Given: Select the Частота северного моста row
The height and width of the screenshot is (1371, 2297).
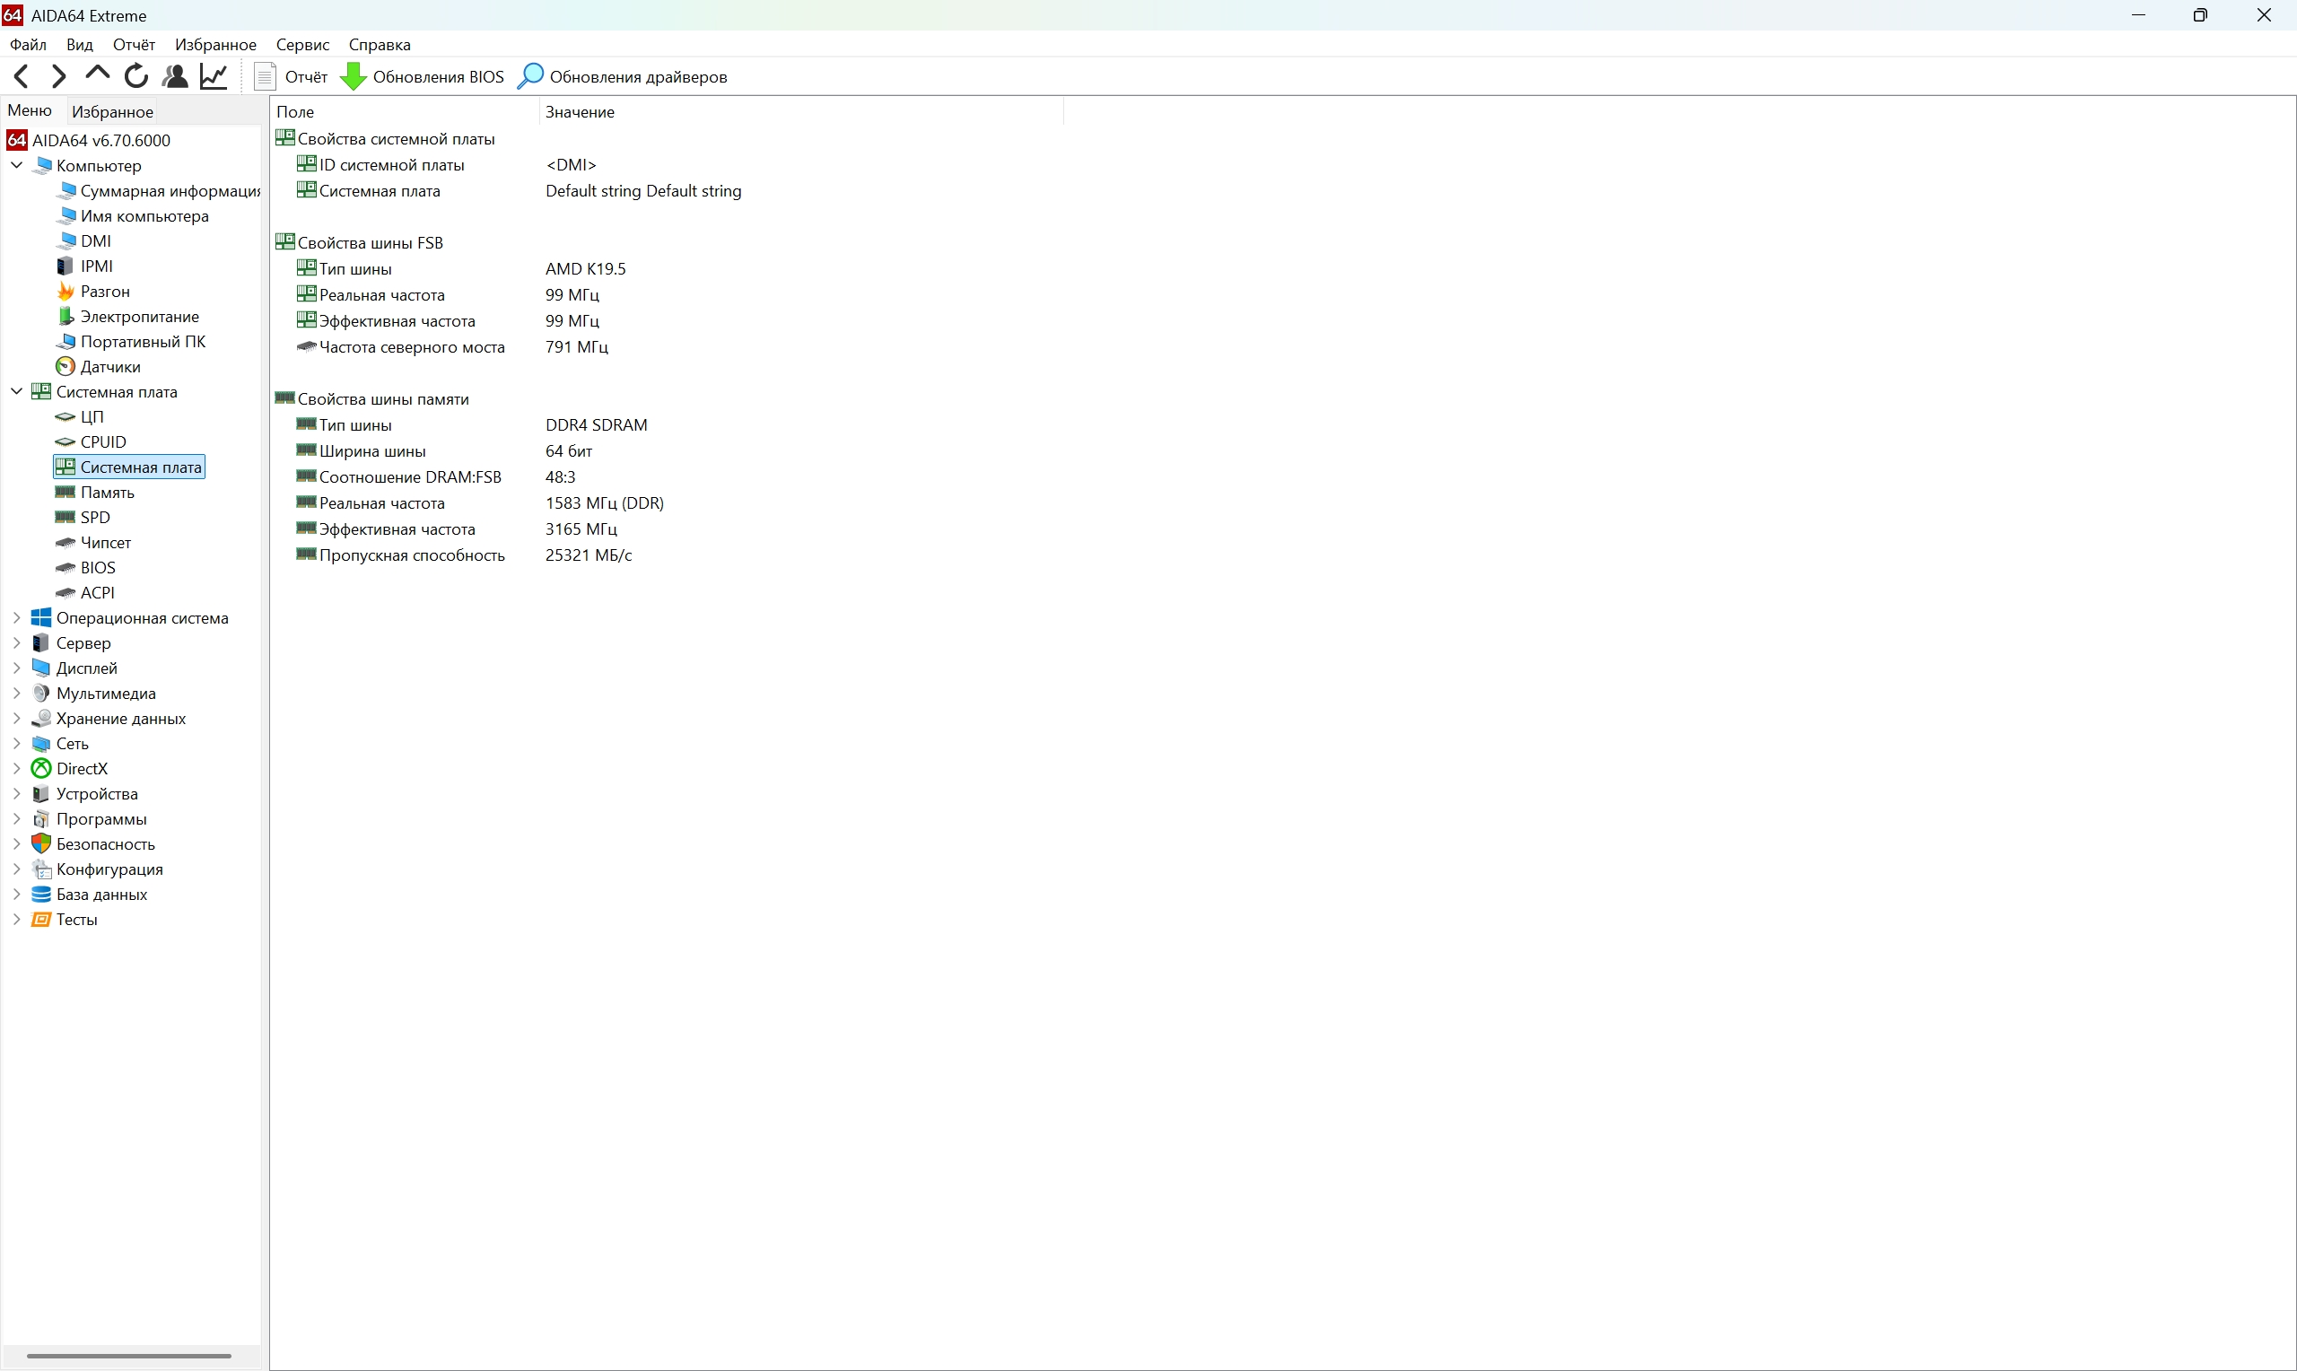Looking at the screenshot, I should coord(412,347).
